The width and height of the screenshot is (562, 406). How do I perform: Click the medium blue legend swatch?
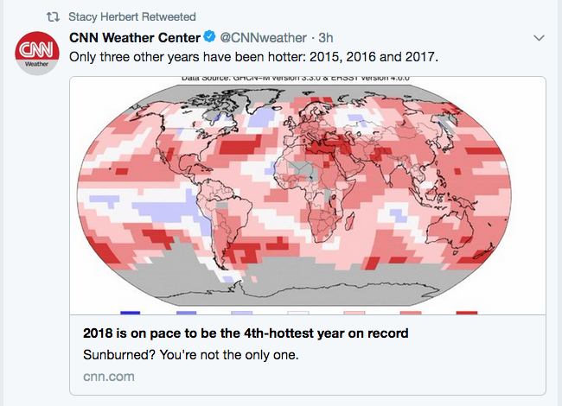pos(187,313)
